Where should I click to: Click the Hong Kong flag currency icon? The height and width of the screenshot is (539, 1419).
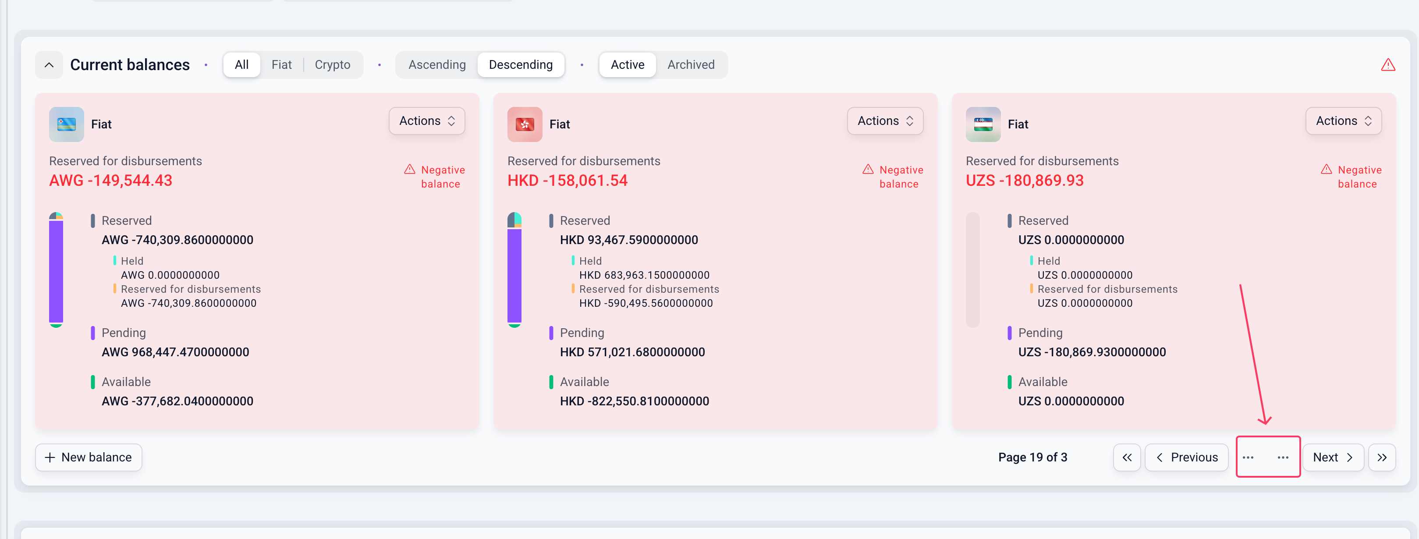[x=525, y=124]
